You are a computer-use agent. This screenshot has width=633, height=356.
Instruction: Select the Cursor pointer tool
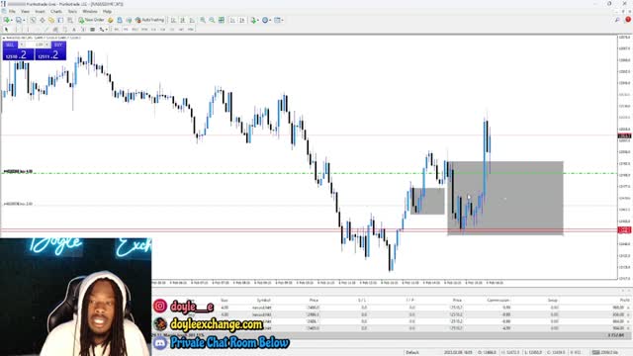6,30
